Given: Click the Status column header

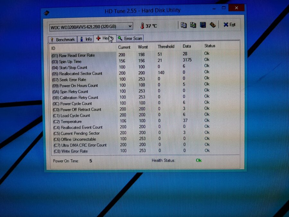Looking at the screenshot, I should pos(210,46).
